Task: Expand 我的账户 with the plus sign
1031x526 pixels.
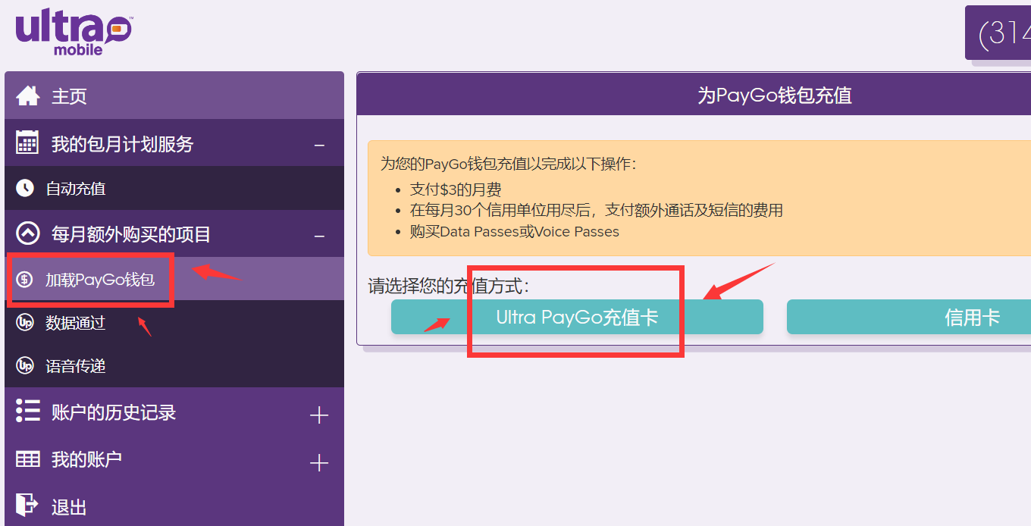Action: 319,462
